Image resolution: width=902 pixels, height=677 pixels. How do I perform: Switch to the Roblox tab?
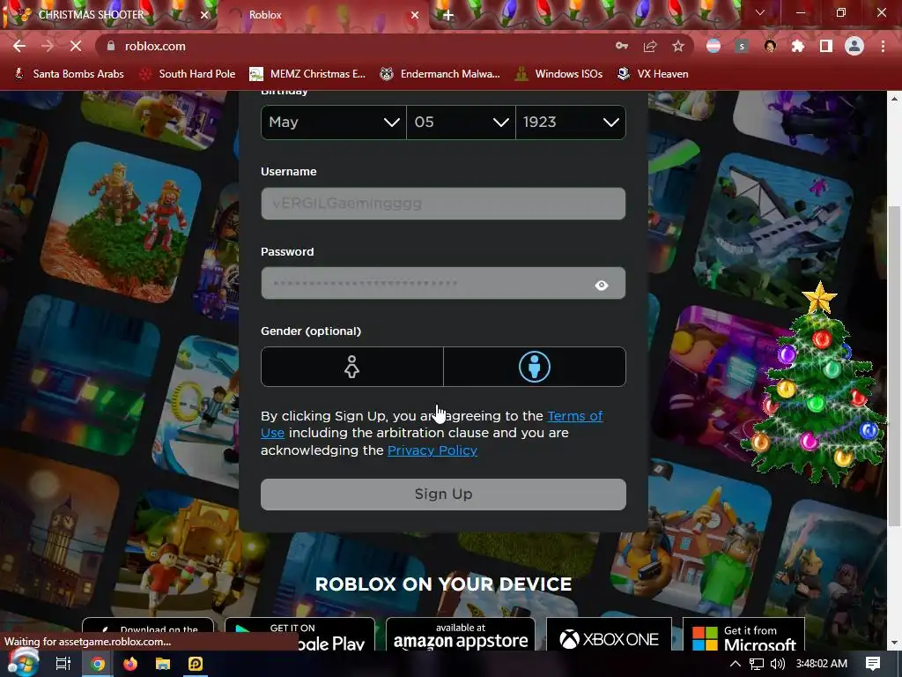pyautogui.click(x=322, y=15)
